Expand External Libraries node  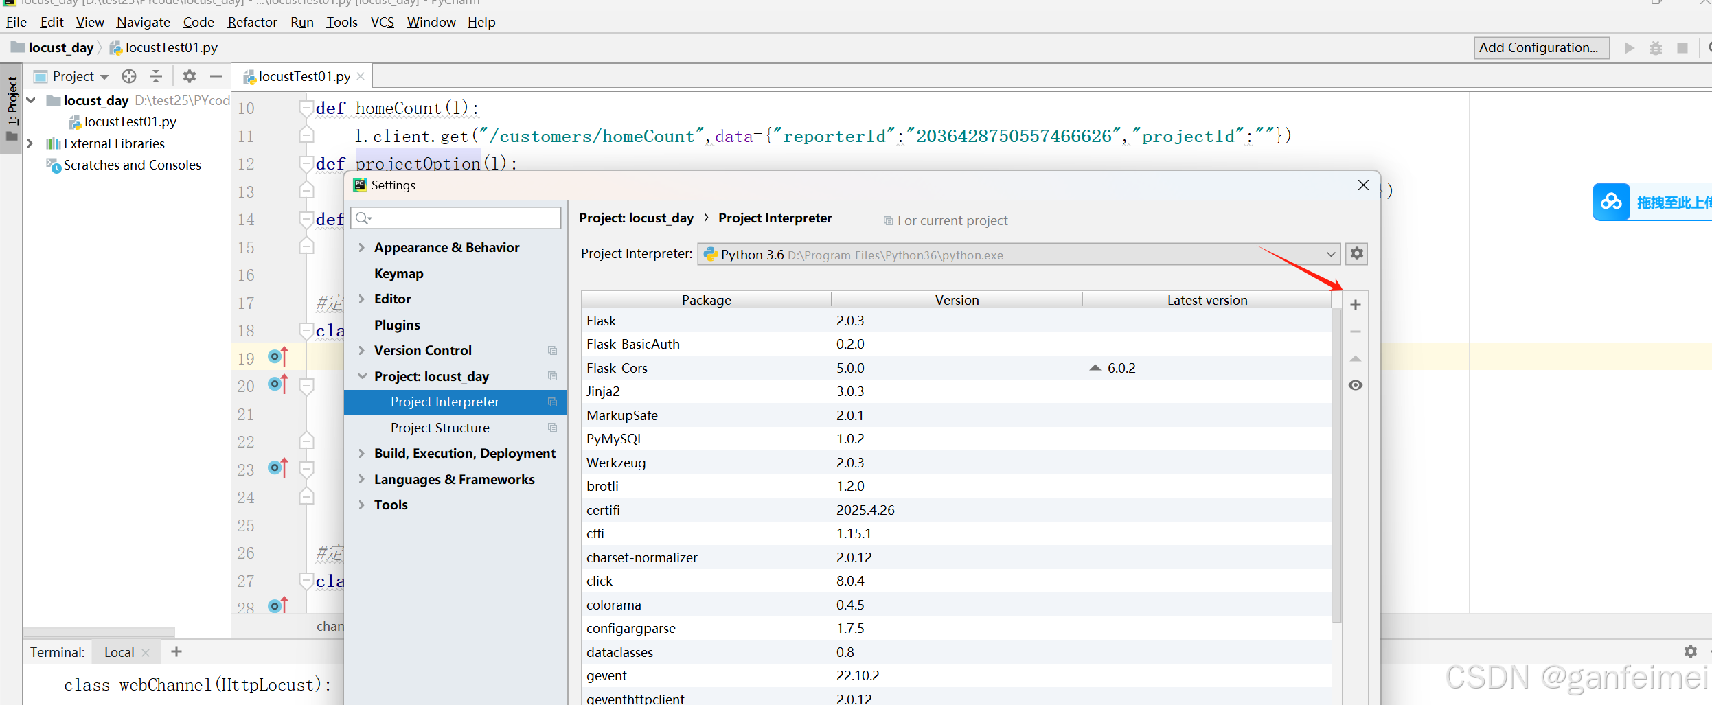point(30,143)
